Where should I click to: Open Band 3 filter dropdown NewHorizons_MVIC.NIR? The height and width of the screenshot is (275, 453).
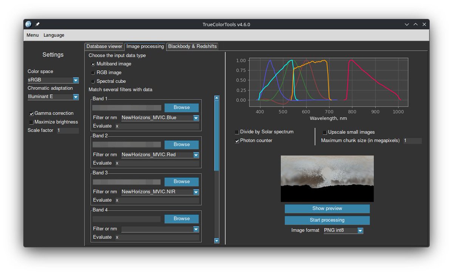[x=160, y=192]
